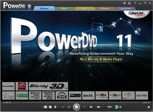Image resolution: width=153 pixels, height=112 pixels.
Task: Open the disc with menu options icon
Action: tap(50, 107)
